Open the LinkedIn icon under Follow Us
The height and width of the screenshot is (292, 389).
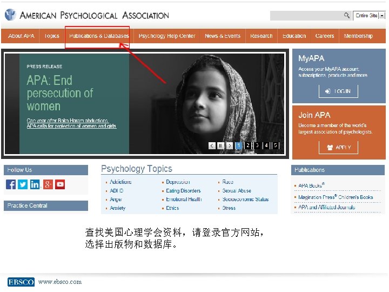click(x=35, y=184)
